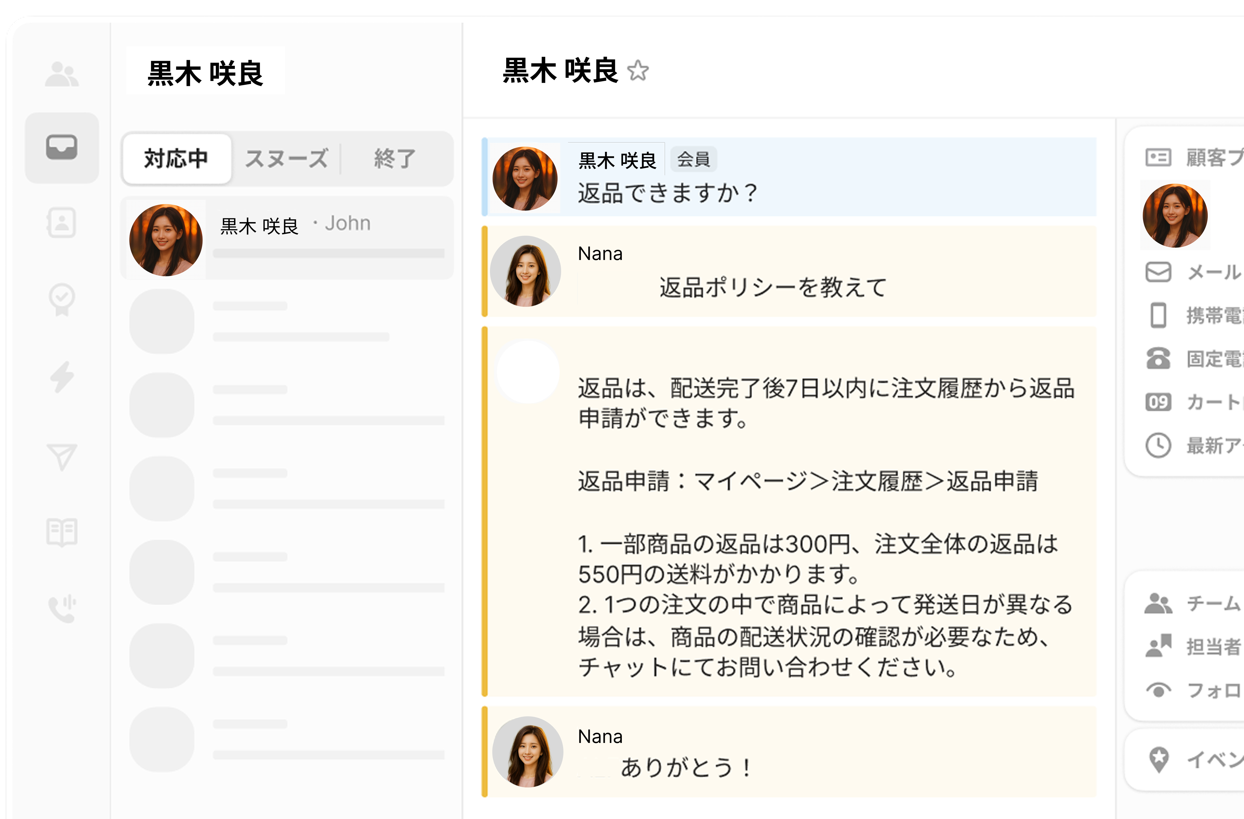
Task: Open the lightning bolt automation icon
Action: [x=62, y=376]
